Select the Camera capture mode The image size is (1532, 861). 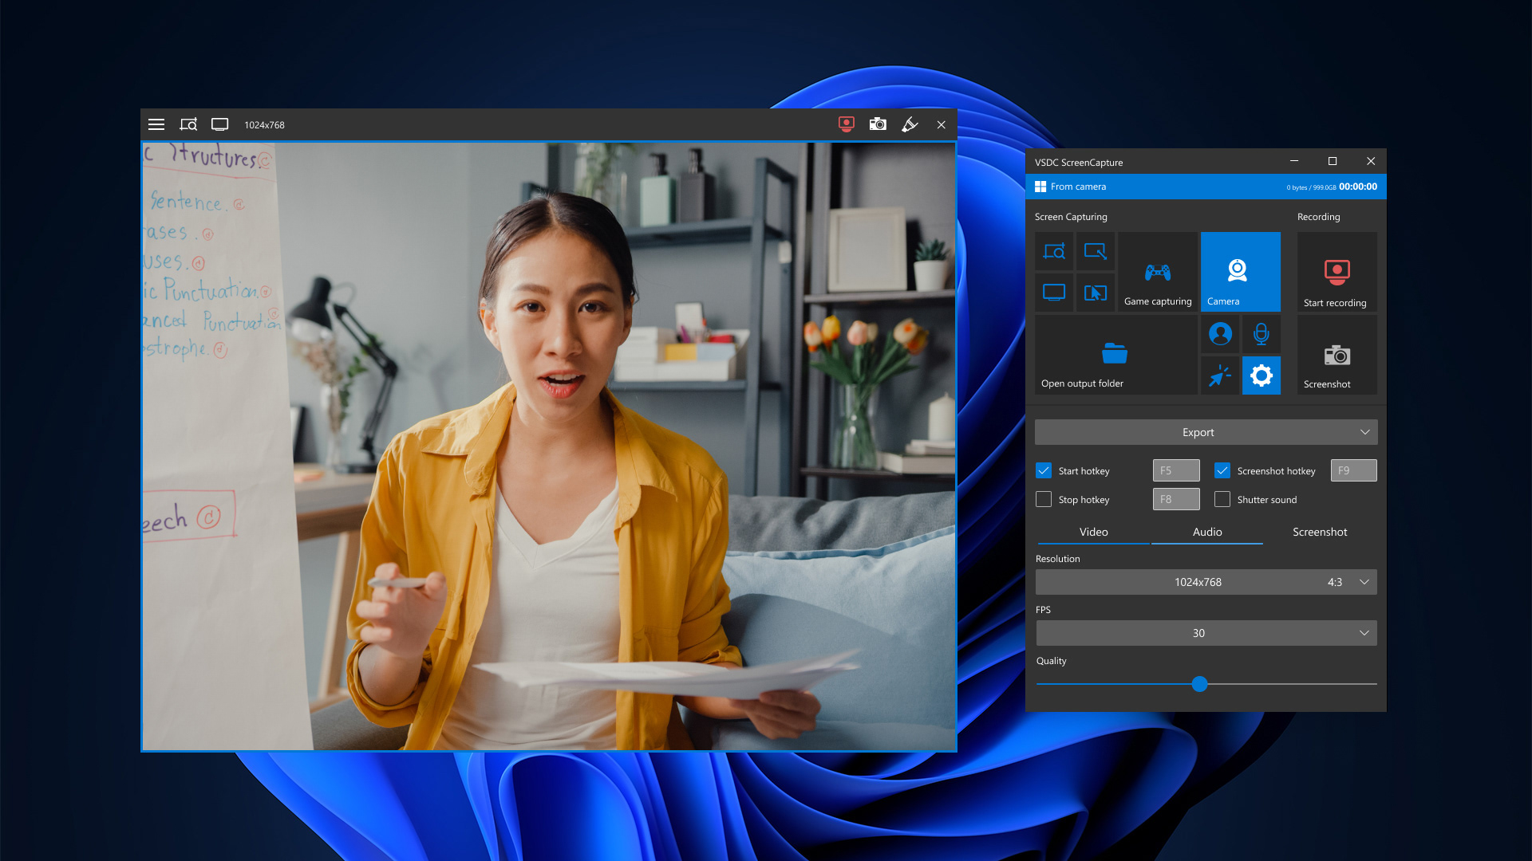click(x=1240, y=271)
